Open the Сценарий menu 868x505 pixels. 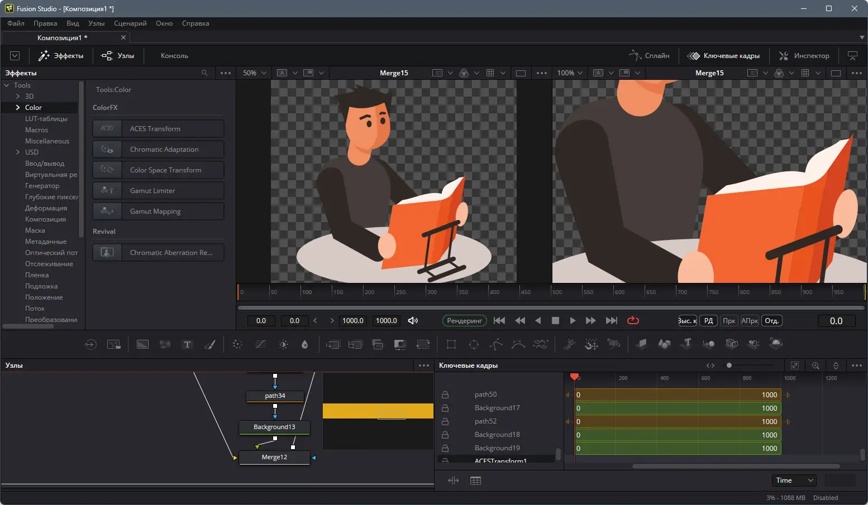130,23
